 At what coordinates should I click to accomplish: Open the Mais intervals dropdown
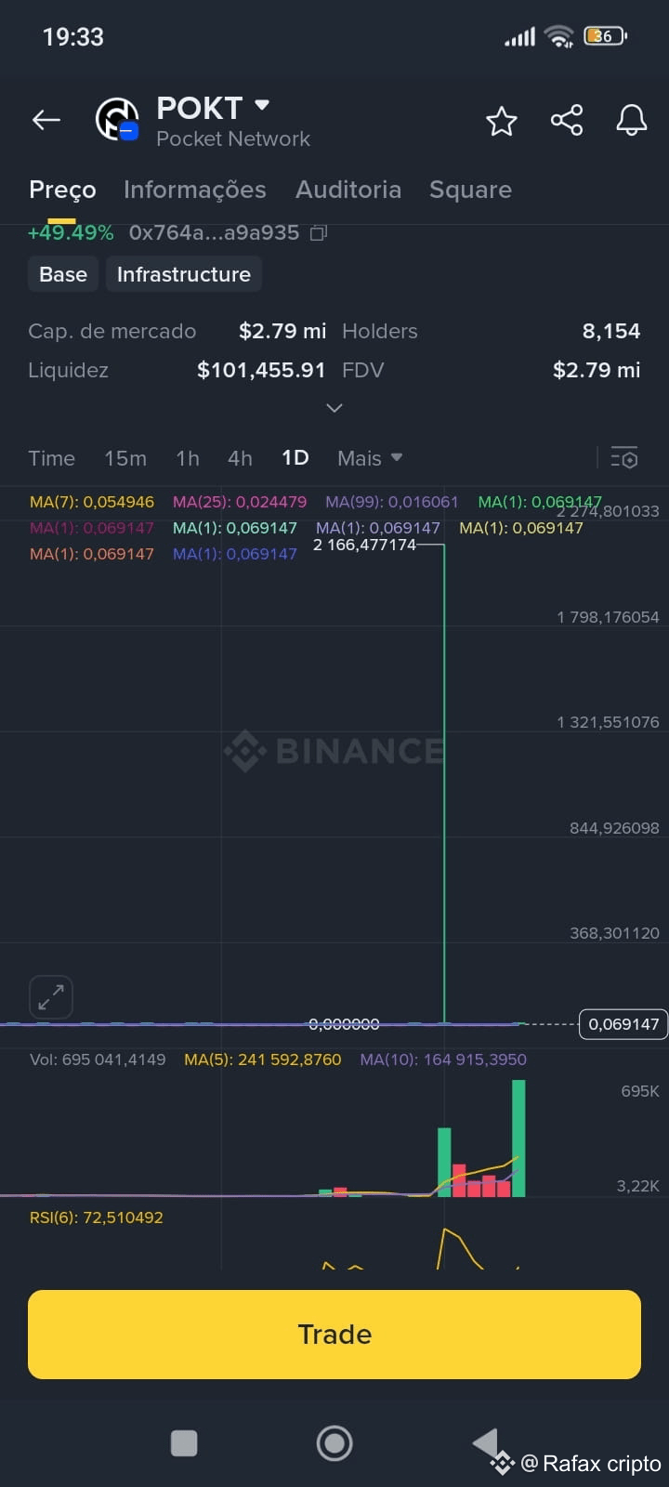tap(370, 458)
